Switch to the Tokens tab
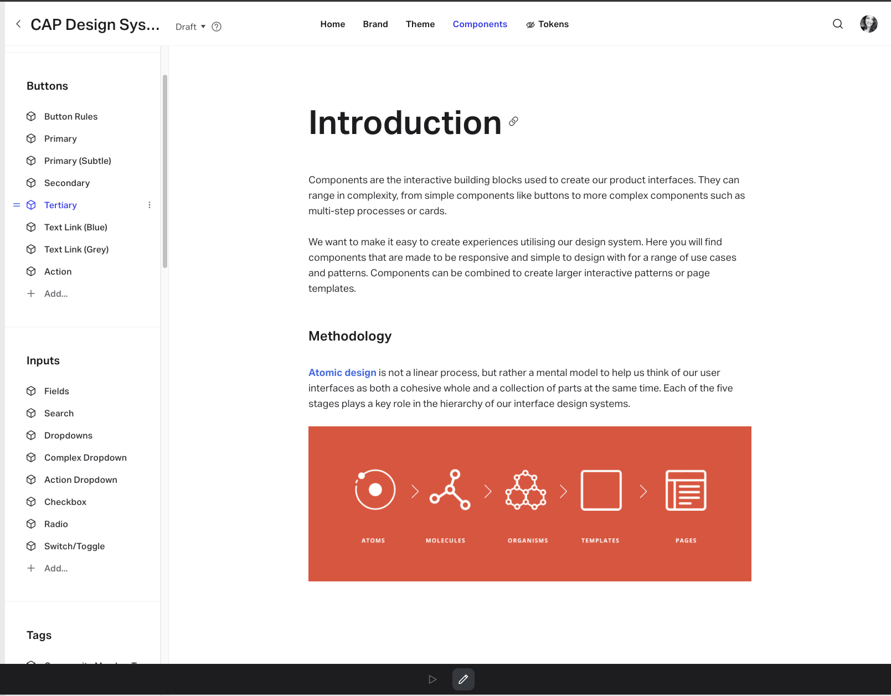891x696 pixels. (547, 24)
